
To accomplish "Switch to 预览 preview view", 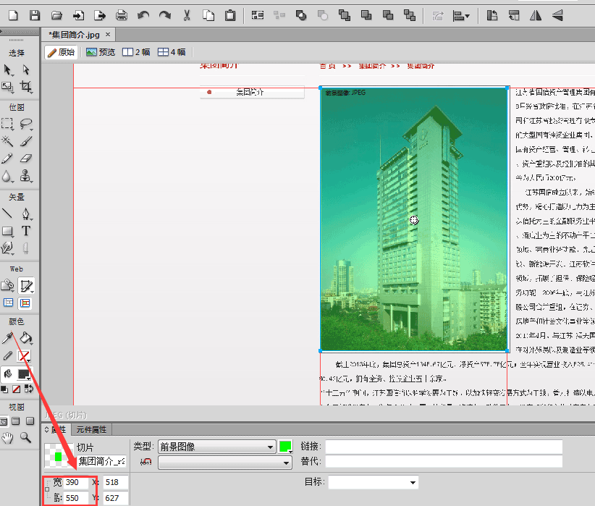I will point(101,52).
